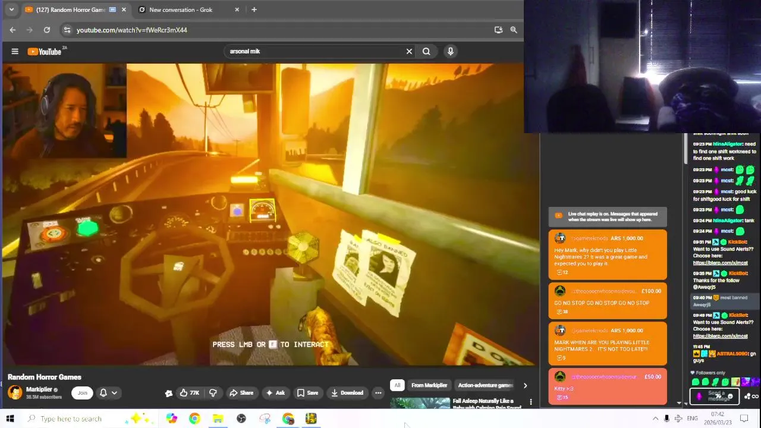Open OBS Studio from the taskbar

coord(241,418)
